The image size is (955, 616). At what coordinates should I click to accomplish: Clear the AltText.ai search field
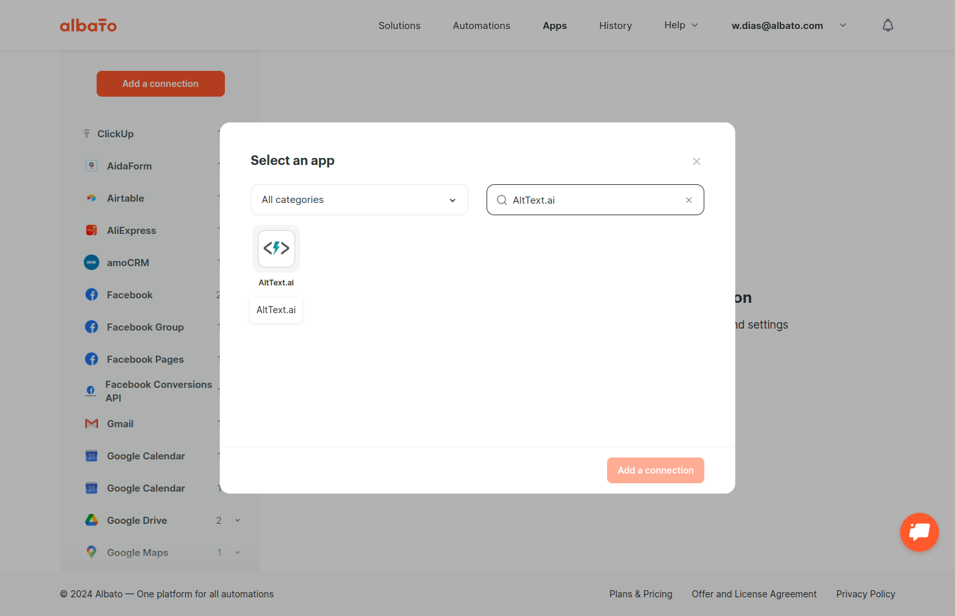pos(689,200)
